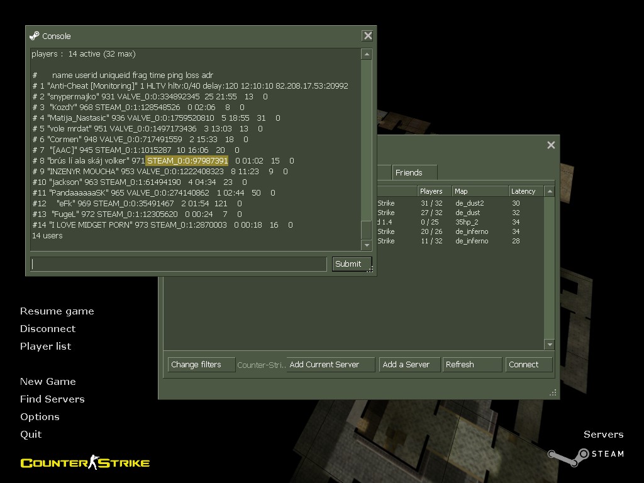
Task: Click the "[AAC]" console line
Action: pos(136,150)
